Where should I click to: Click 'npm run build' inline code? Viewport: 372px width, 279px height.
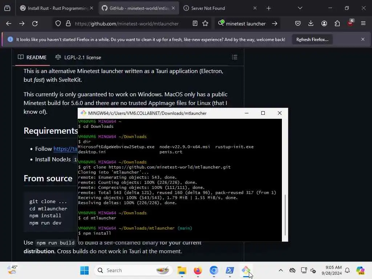click(55, 243)
